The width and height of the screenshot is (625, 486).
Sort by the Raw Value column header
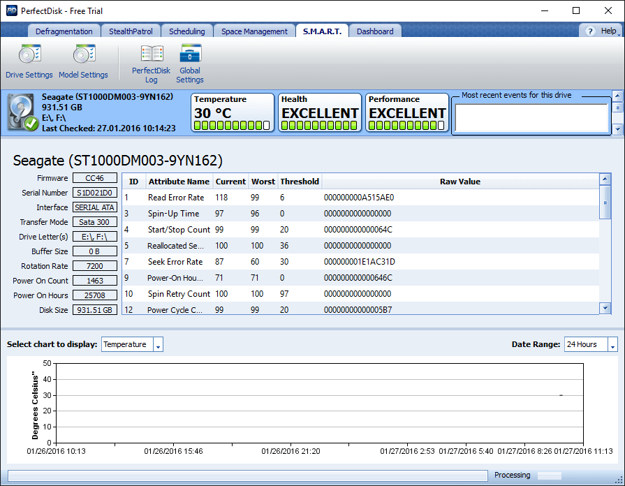460,182
